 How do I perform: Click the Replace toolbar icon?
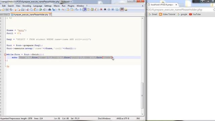[x=53, y=9]
